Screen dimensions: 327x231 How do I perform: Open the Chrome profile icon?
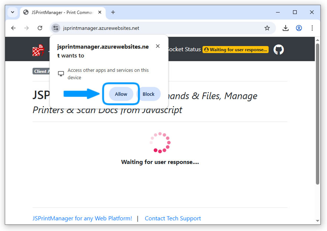click(299, 28)
